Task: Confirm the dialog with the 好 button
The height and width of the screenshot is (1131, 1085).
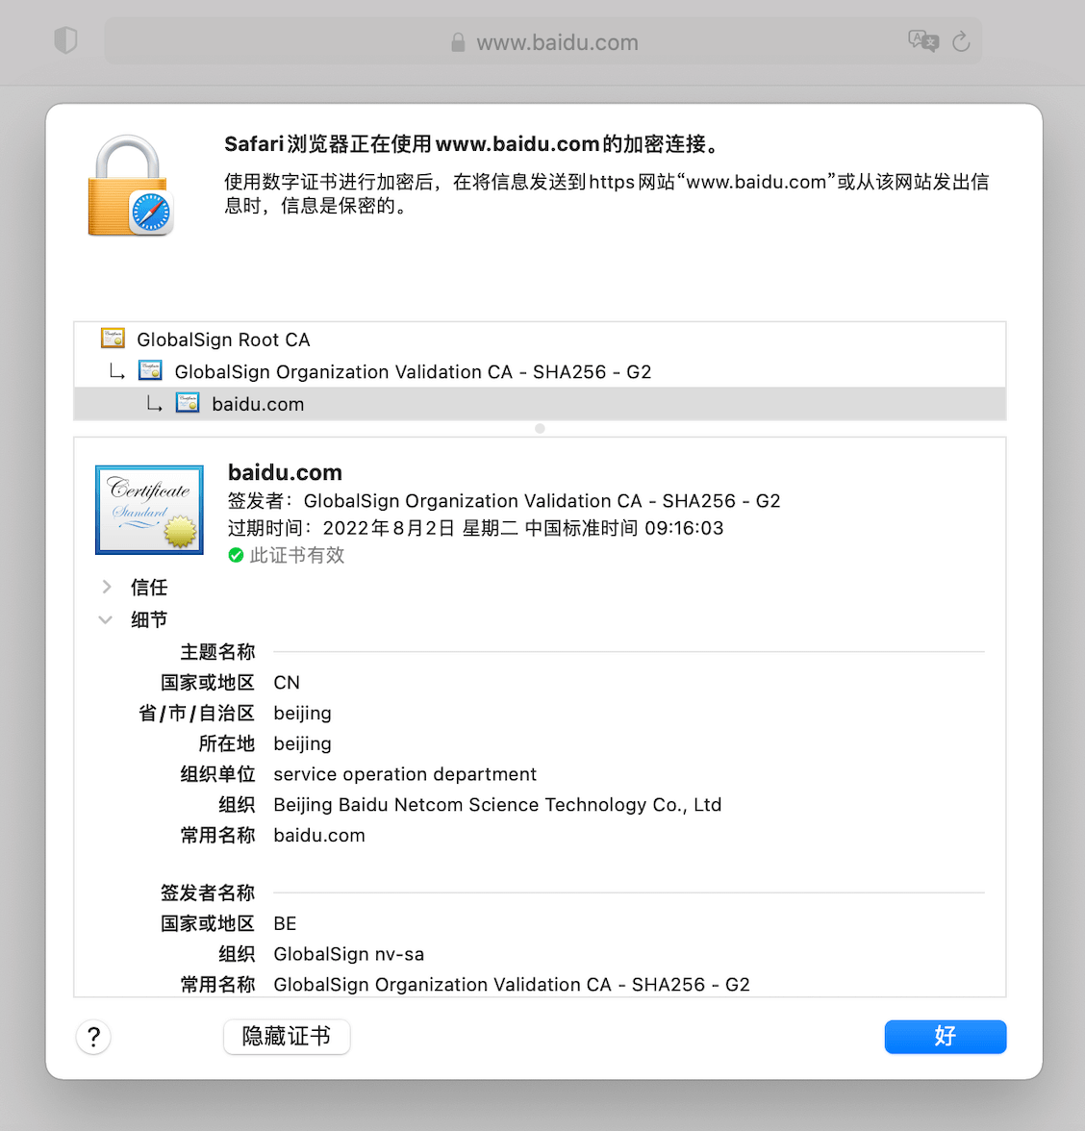Action: [x=945, y=1037]
